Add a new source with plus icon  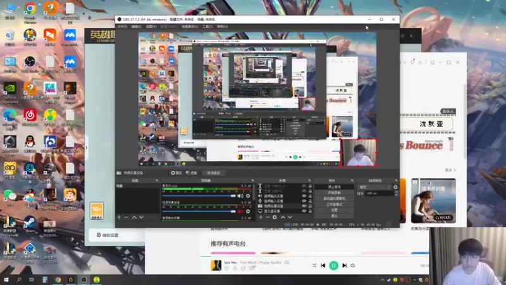[x=261, y=217]
